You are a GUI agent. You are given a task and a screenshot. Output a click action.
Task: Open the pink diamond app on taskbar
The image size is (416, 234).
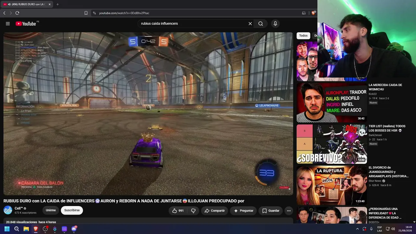55,229
